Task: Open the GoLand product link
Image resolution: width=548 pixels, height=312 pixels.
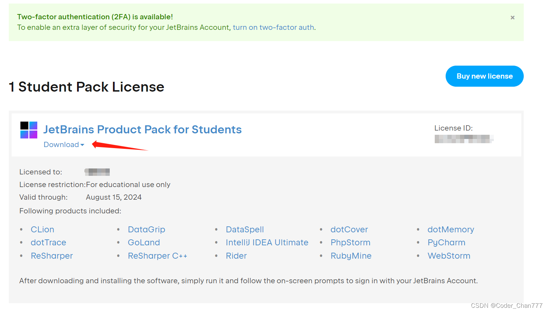Action: click(144, 243)
